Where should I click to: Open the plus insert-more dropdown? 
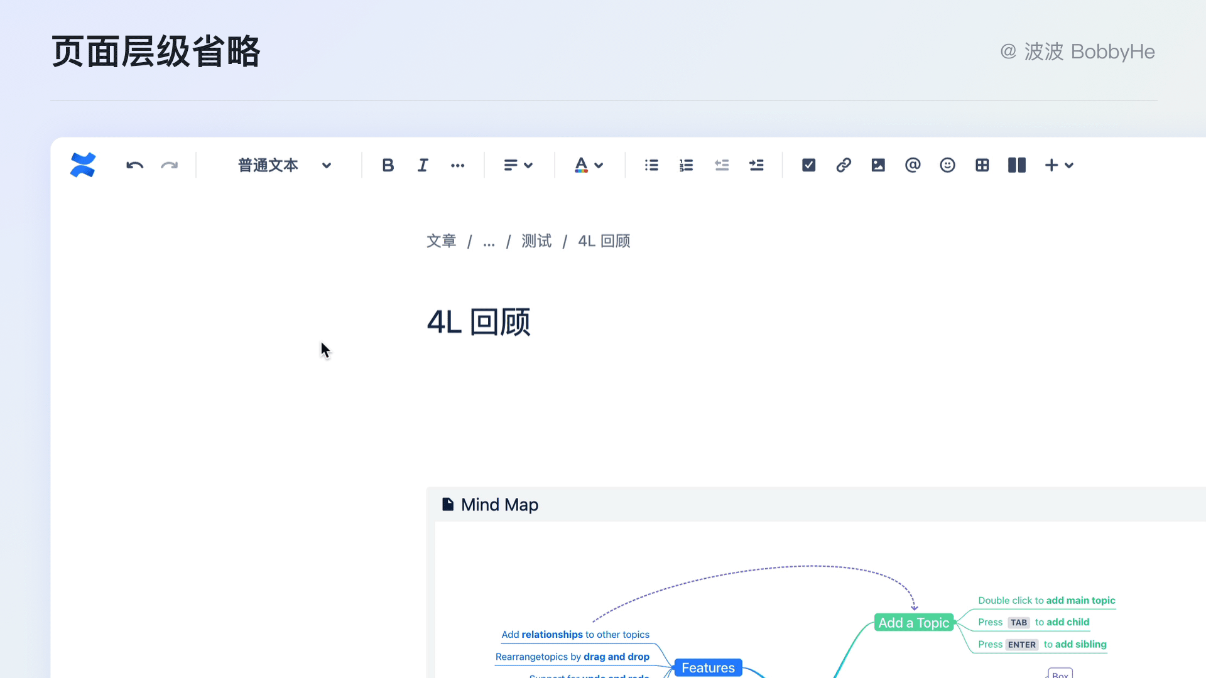[1058, 165]
